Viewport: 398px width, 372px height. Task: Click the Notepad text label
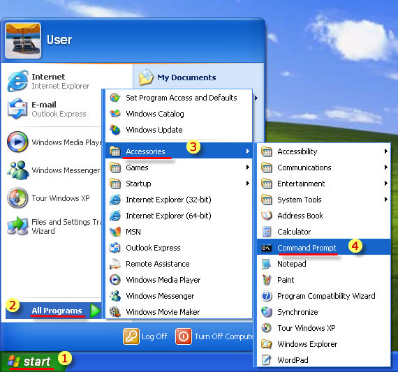click(x=292, y=264)
